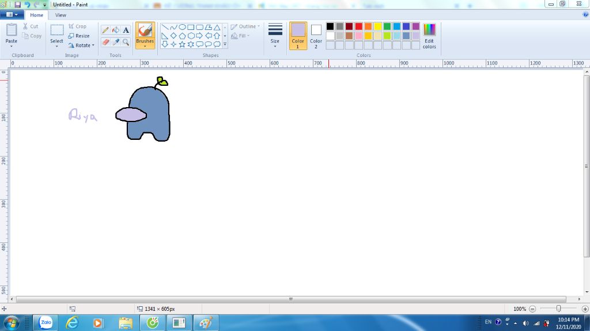This screenshot has width=590, height=331.
Task: Click the Resize button
Action: [79, 36]
